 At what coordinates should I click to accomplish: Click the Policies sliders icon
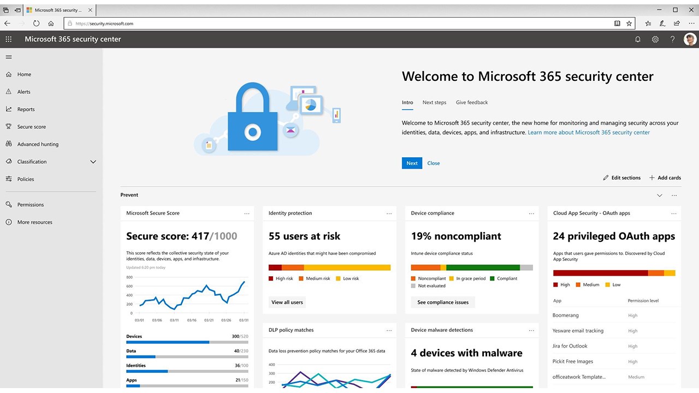pyautogui.click(x=9, y=179)
